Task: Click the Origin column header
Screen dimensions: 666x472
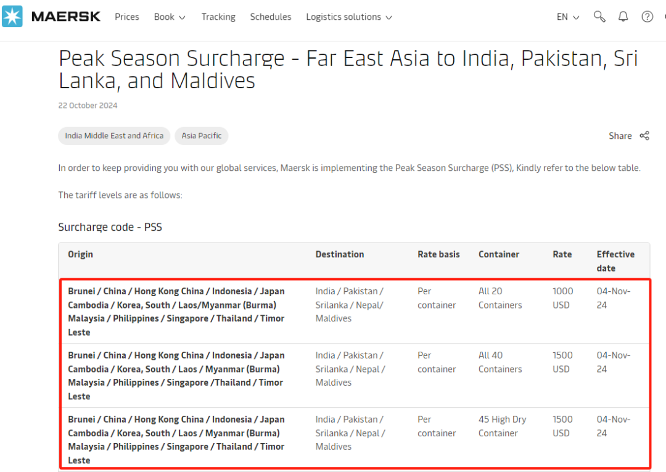Action: point(80,254)
